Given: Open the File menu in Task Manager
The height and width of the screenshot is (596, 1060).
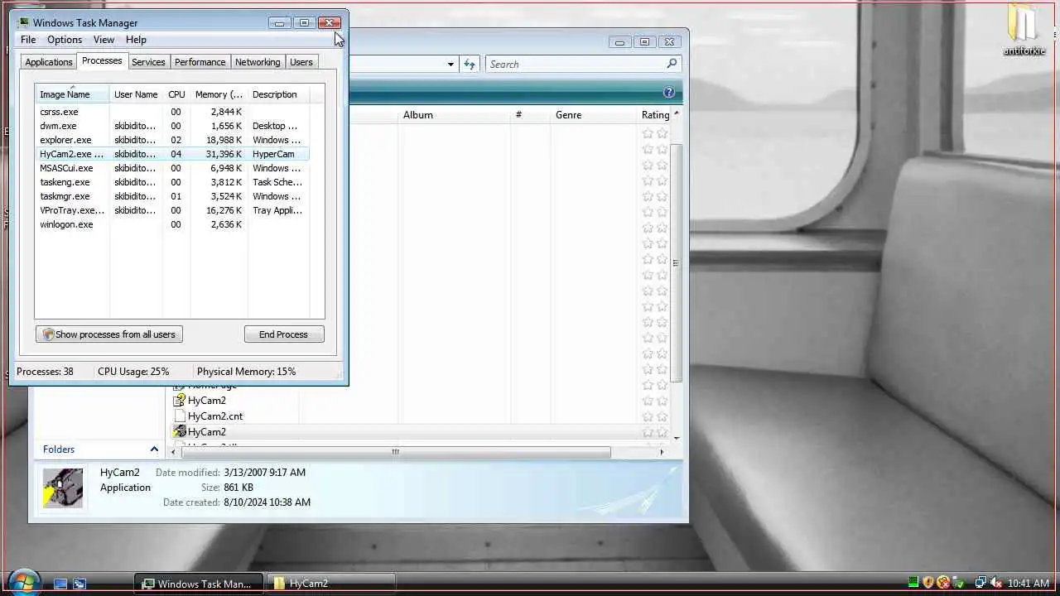Looking at the screenshot, I should tap(28, 40).
